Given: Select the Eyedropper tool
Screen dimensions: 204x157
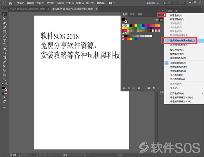Looking at the screenshot, I should pos(4,62).
